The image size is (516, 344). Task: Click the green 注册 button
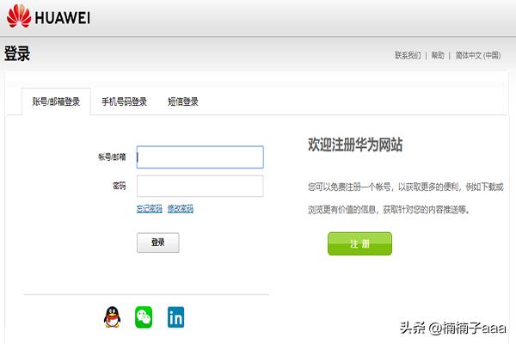(359, 244)
